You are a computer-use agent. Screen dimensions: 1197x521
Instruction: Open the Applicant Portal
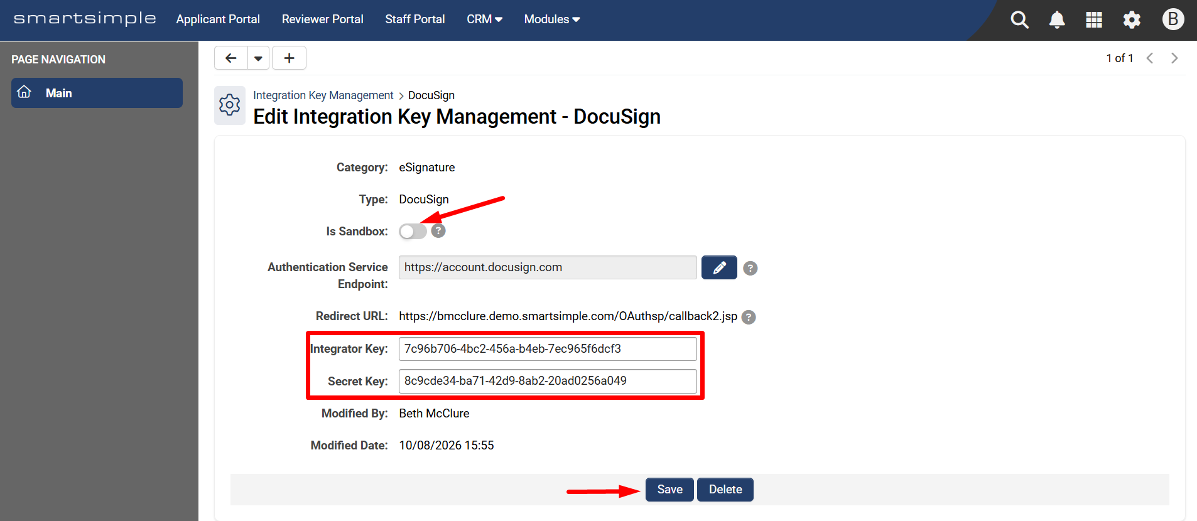click(x=218, y=19)
